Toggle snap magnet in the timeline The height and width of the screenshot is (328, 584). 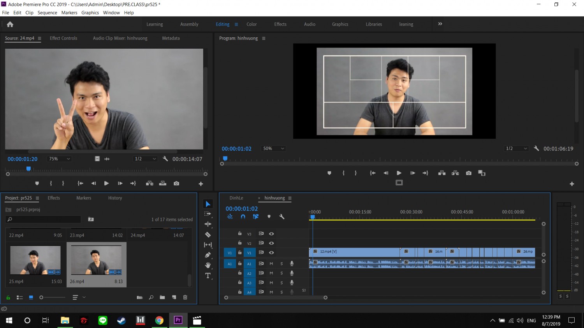click(x=243, y=216)
